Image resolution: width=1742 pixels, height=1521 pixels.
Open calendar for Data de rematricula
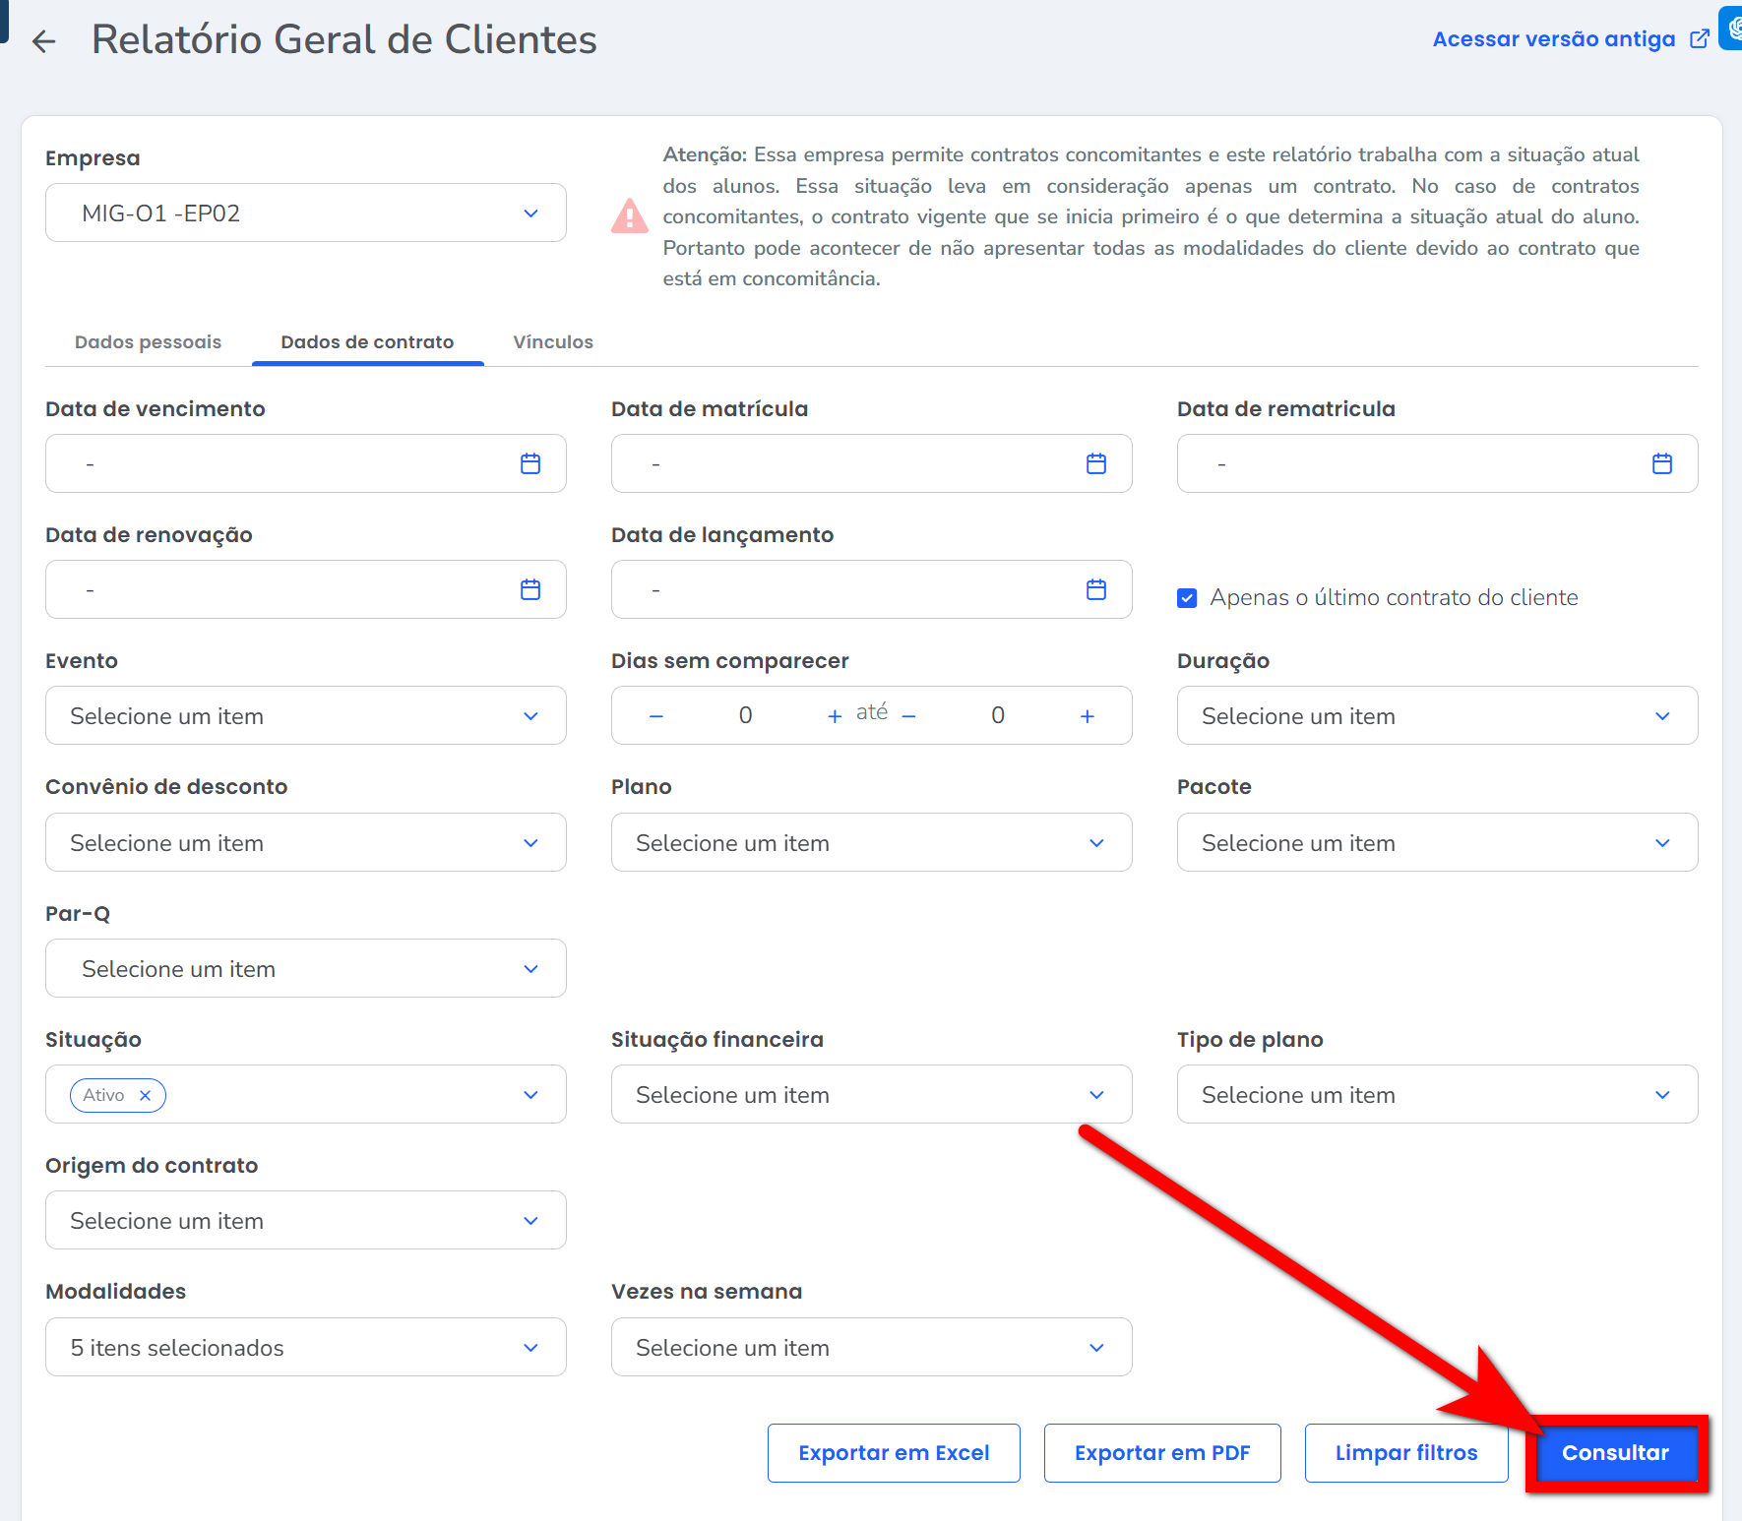pyautogui.click(x=1662, y=463)
